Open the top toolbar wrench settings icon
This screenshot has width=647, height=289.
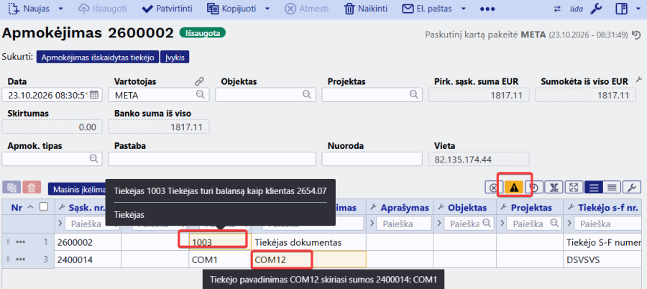pos(596,9)
